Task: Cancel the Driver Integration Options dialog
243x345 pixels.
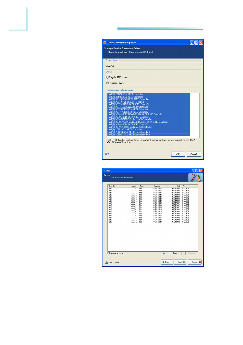Action: 194,154
